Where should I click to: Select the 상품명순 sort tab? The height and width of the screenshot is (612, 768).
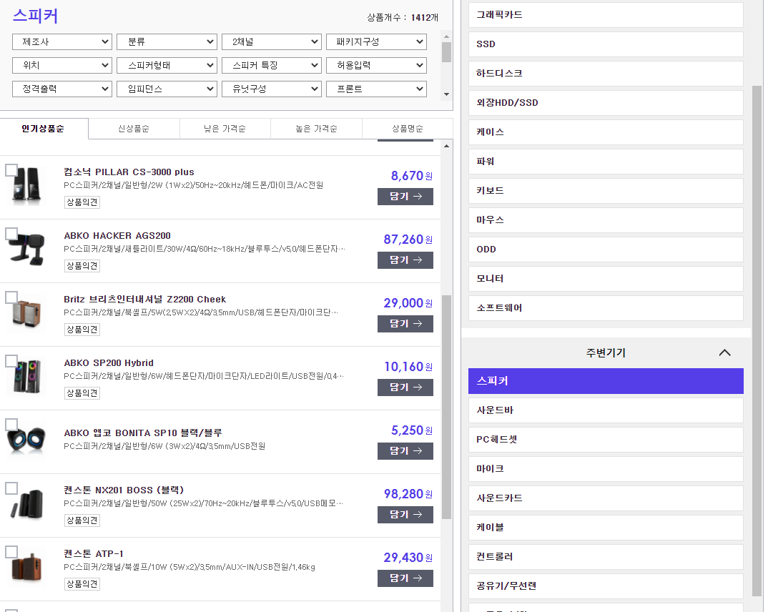(408, 129)
